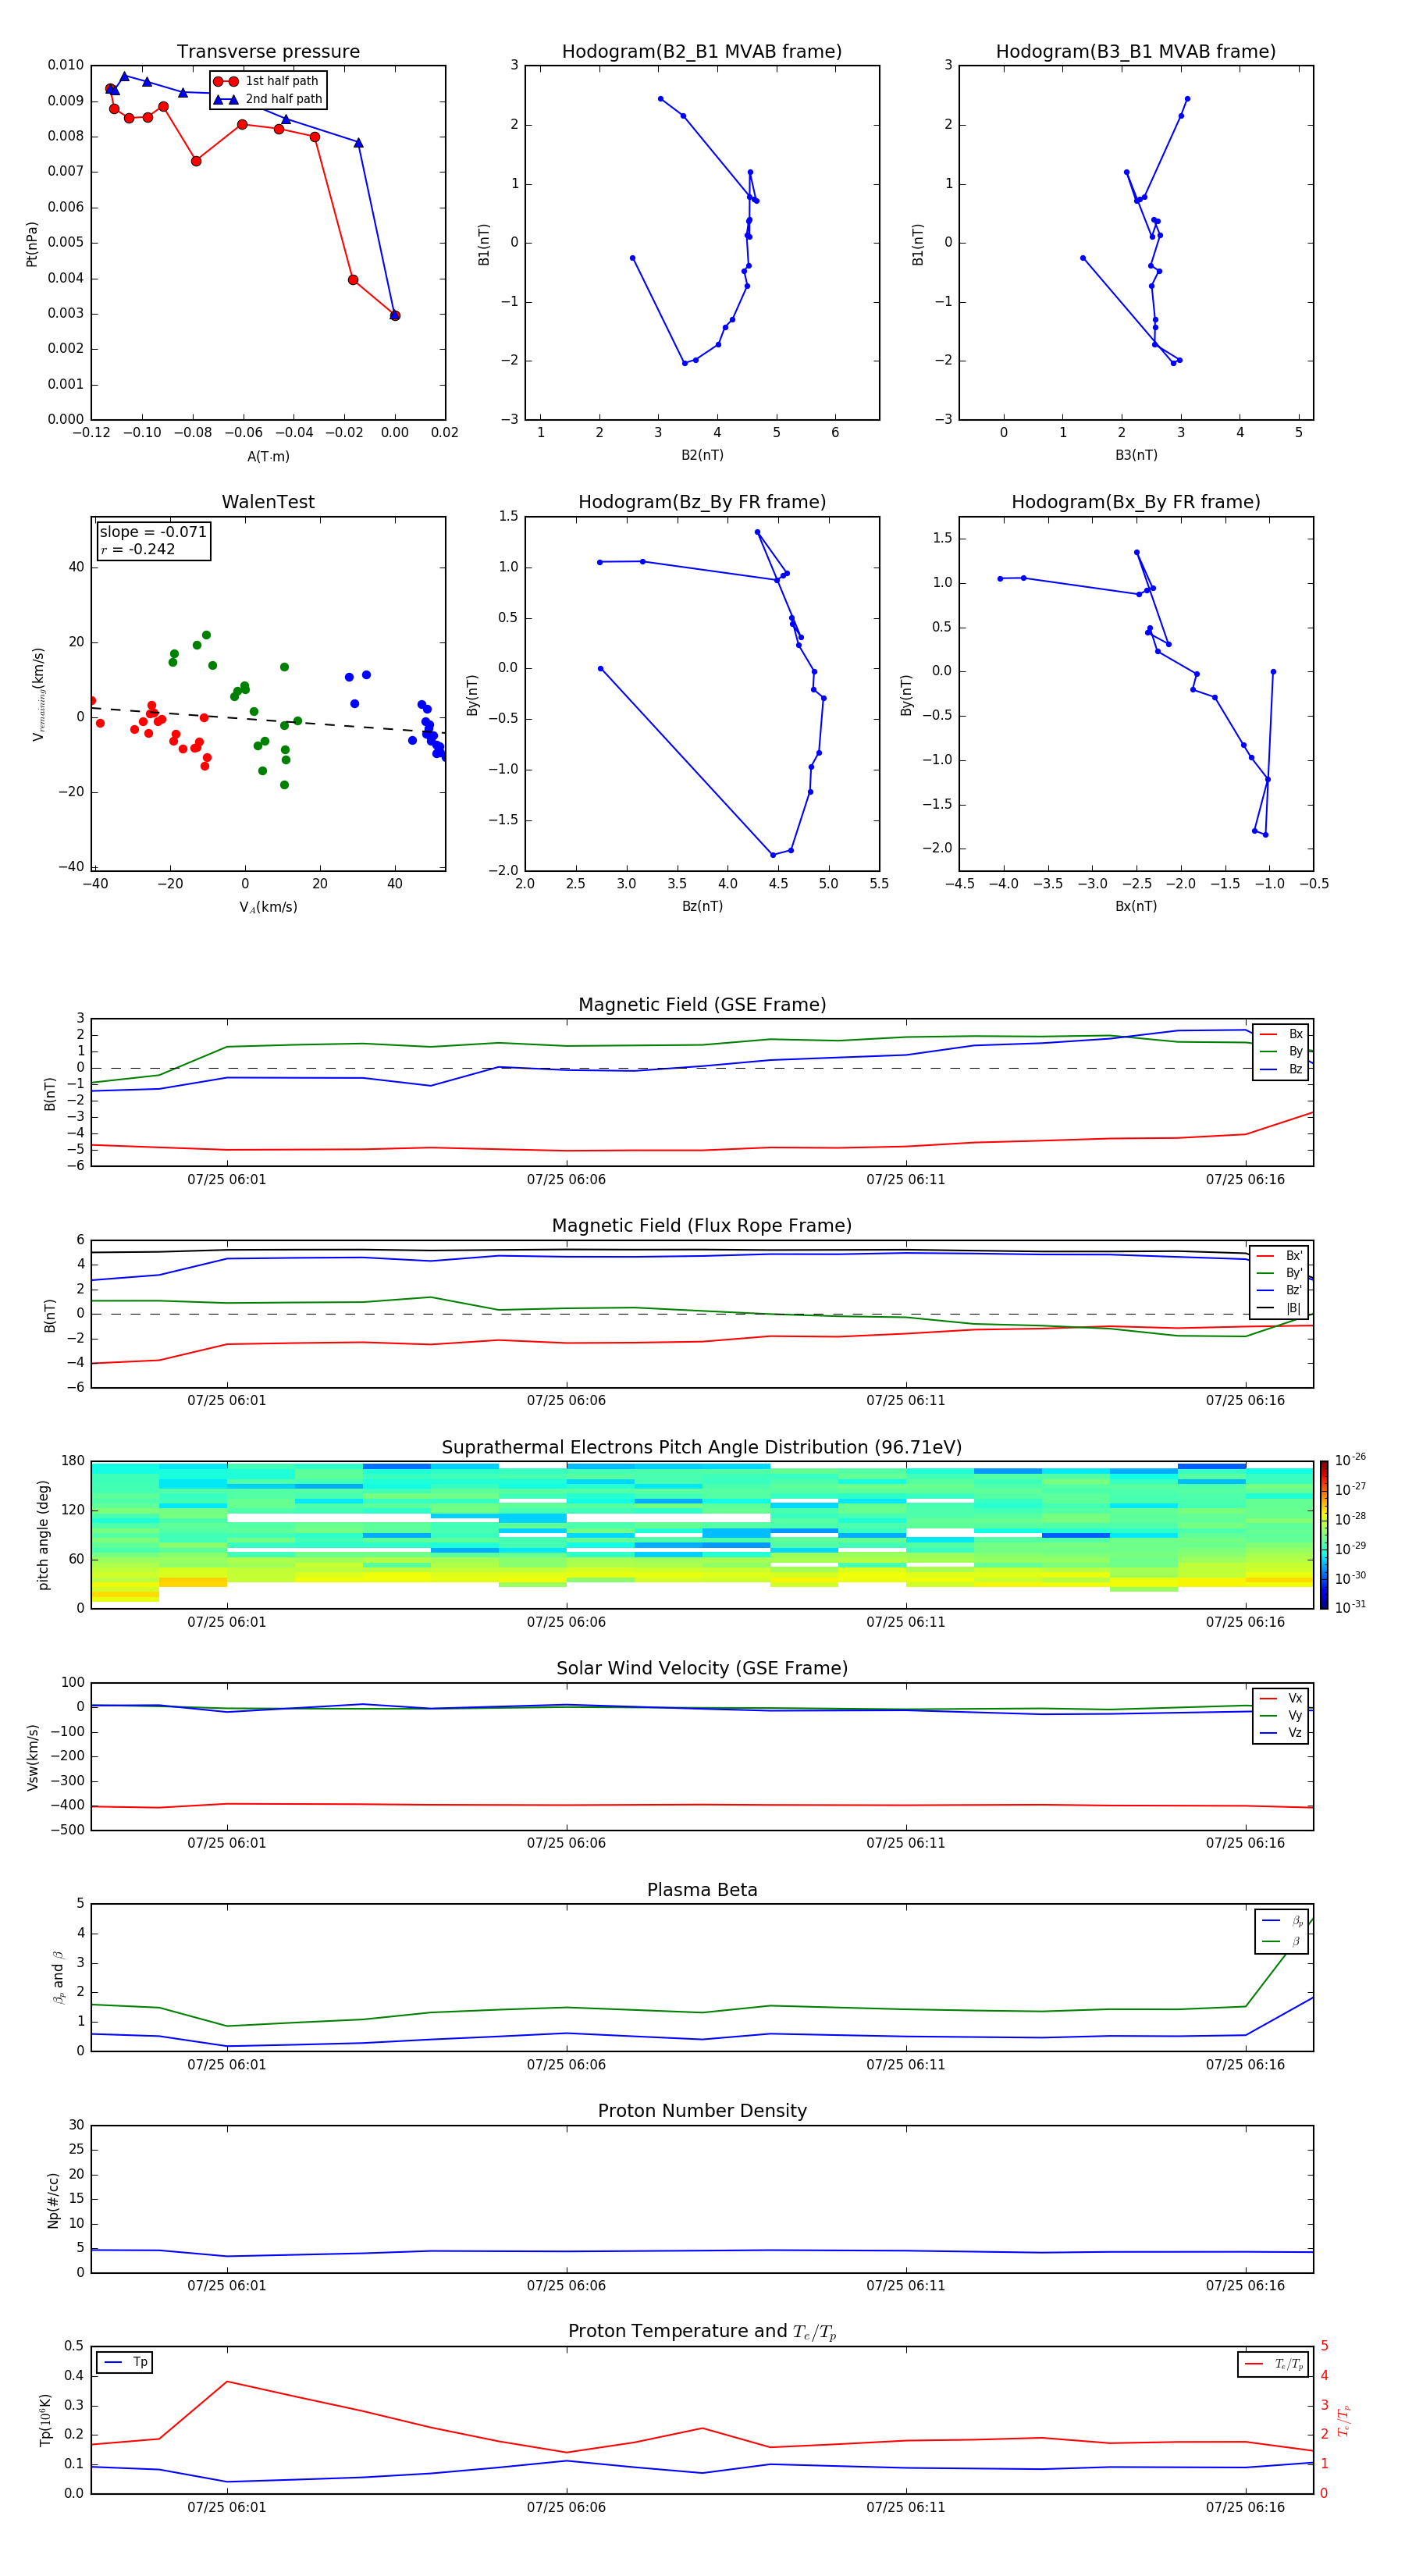Screen dimensions: 1405x2576
Task: Click the 'Np(#/cc)' axis label
Action: pos(52,2200)
